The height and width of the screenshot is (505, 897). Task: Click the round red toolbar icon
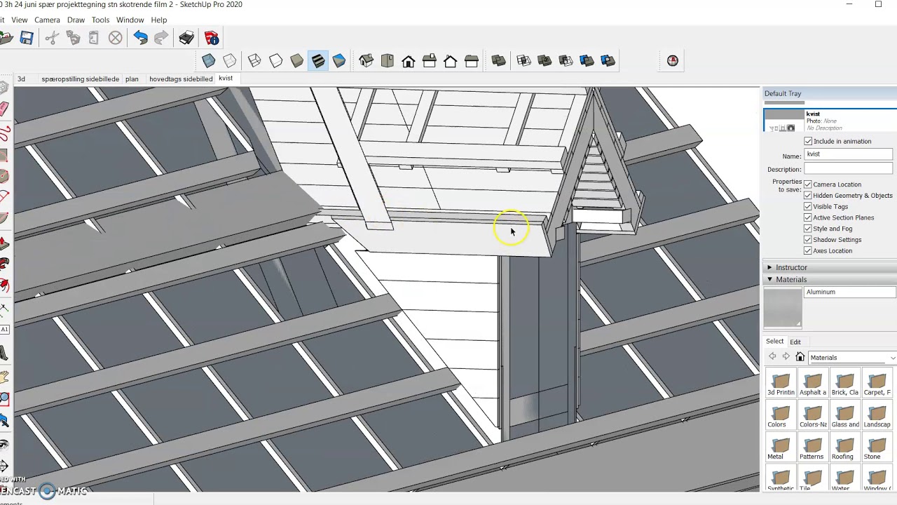(x=673, y=61)
